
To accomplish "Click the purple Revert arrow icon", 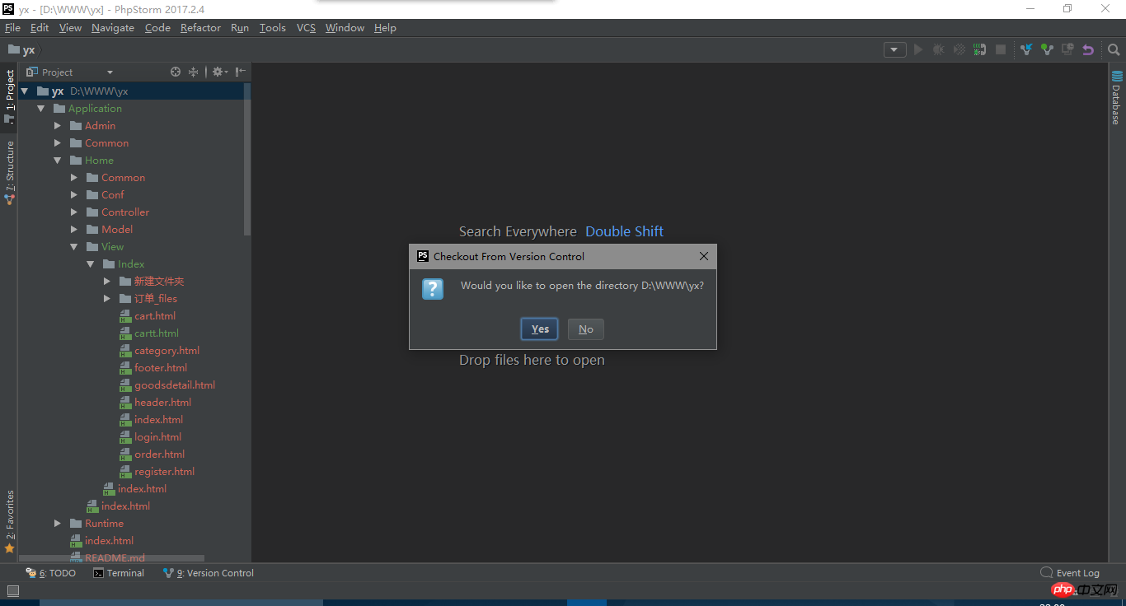I will 1088,49.
